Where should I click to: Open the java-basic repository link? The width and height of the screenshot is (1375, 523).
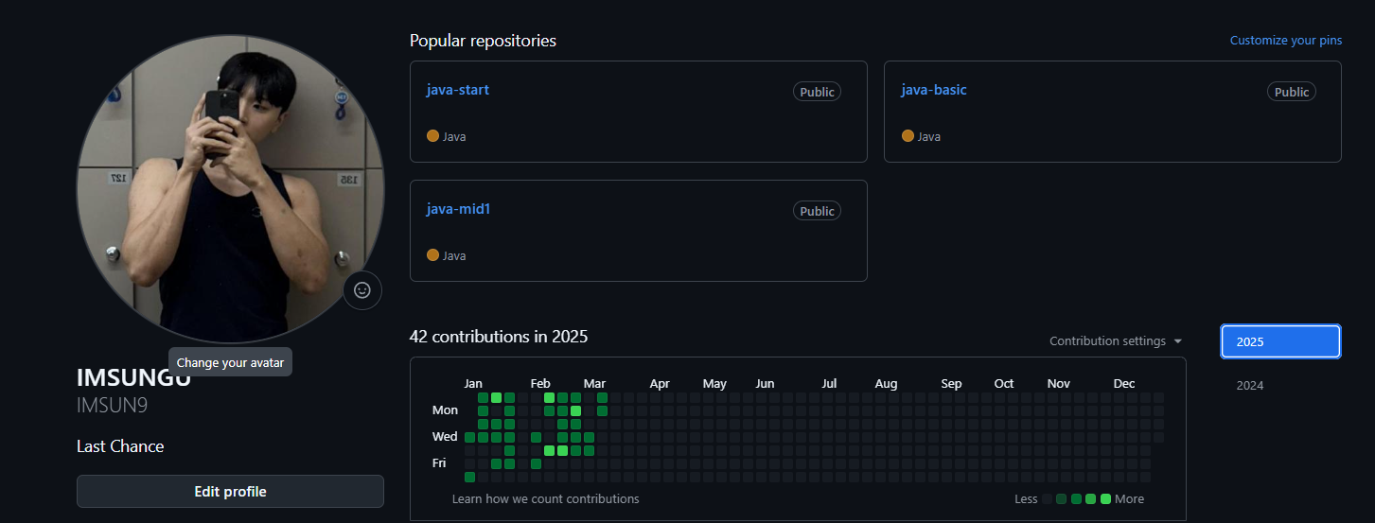[x=933, y=90]
